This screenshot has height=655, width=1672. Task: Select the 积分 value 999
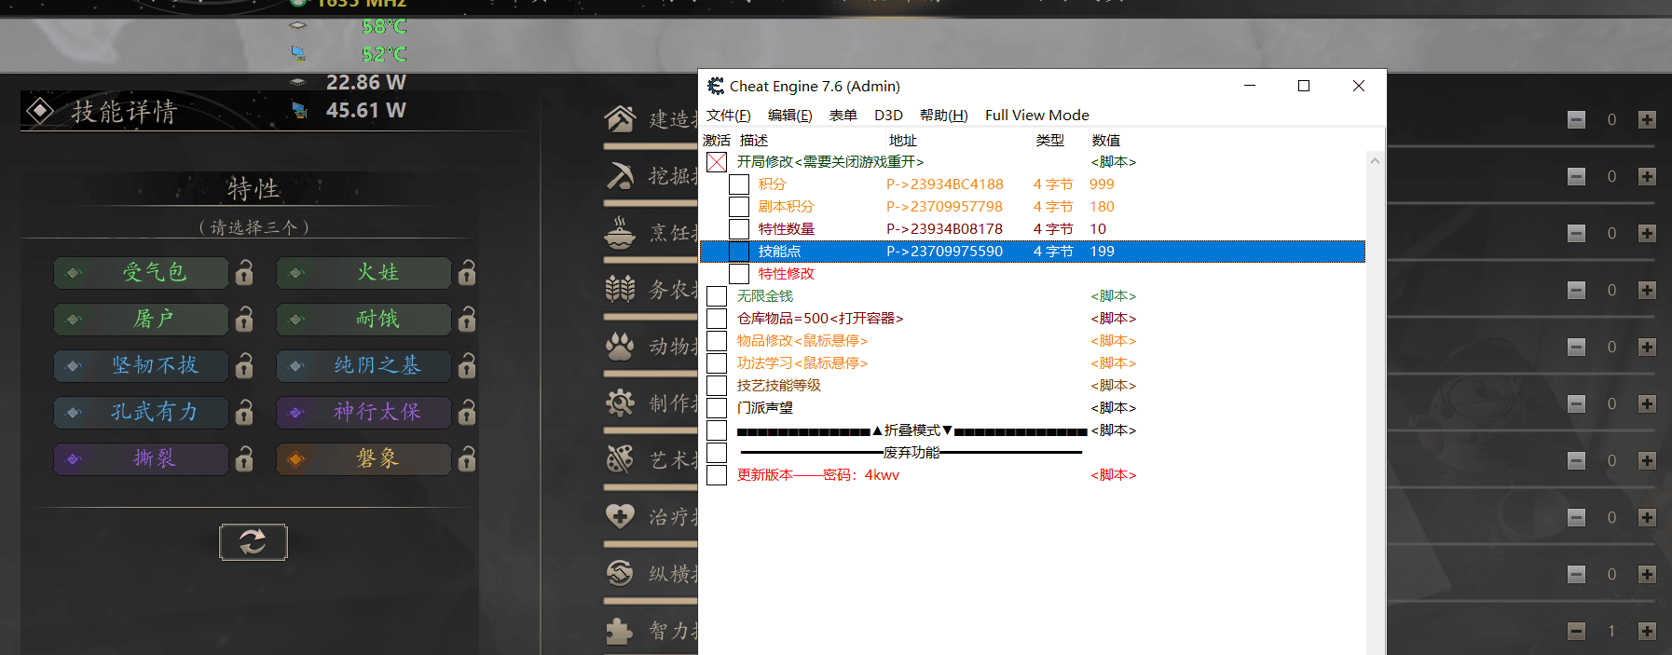[1102, 184]
